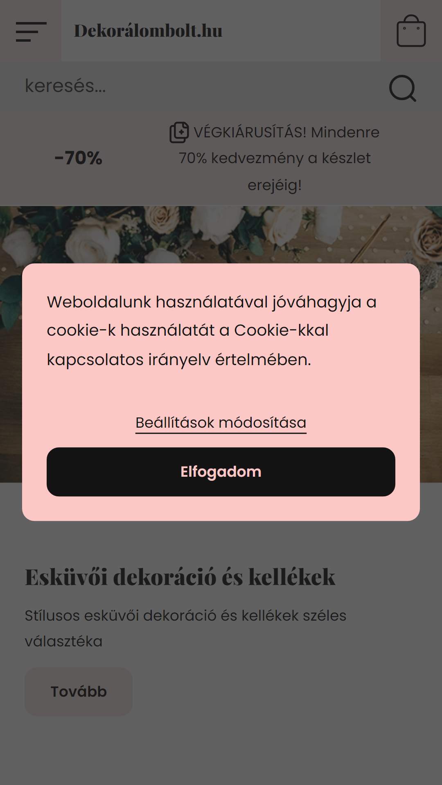Screen dimensions: 442x785
Task: Click the VÉGKIÁRUSÍTÁS promo banner text
Action: [275, 158]
